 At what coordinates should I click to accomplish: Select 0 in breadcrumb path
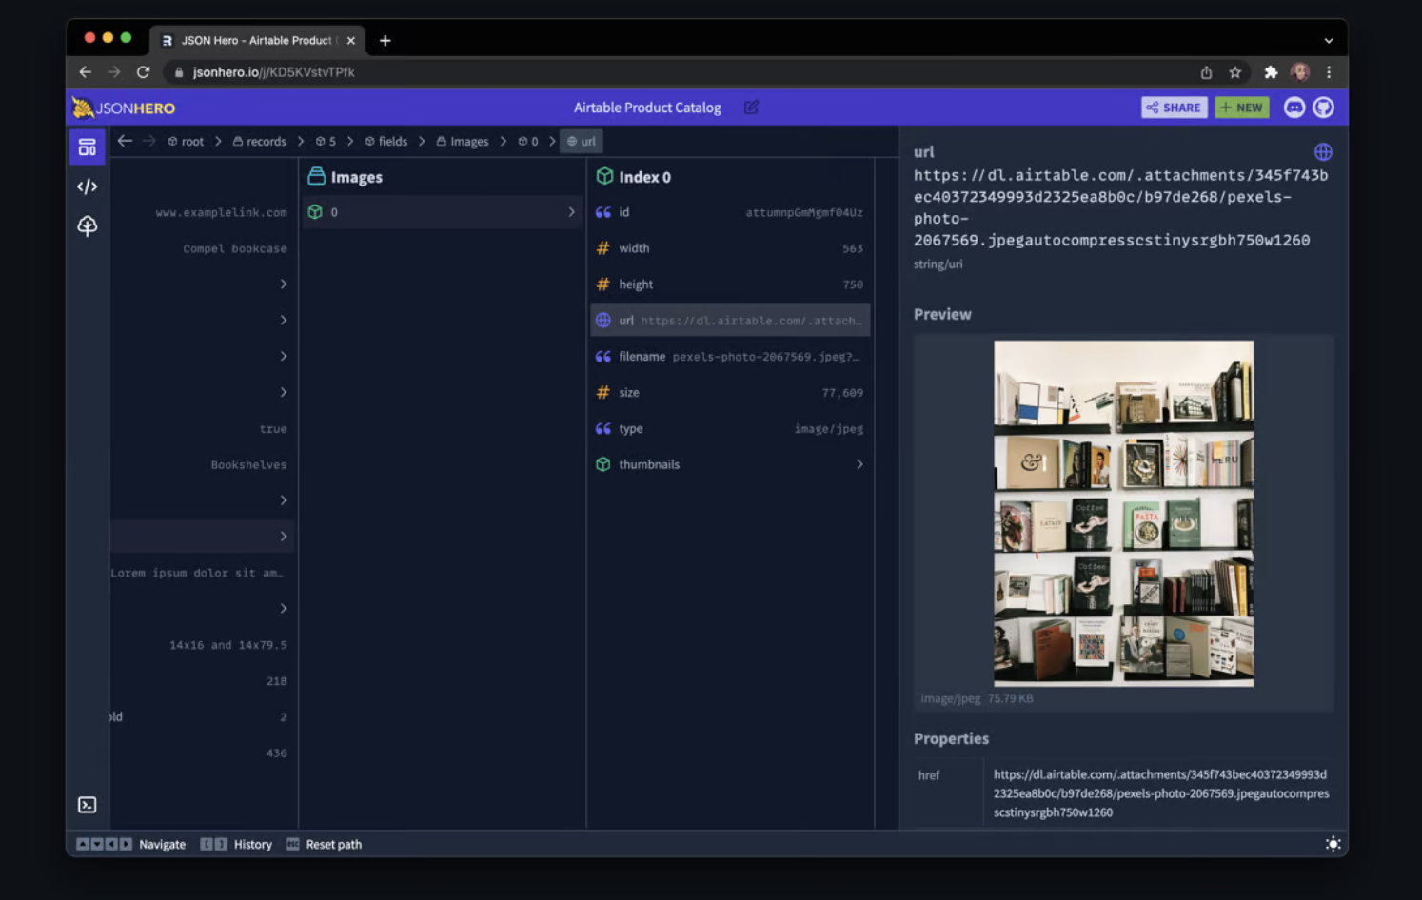[x=527, y=141]
